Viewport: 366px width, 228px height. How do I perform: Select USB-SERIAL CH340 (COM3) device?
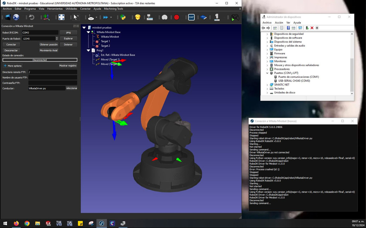(x=294, y=81)
